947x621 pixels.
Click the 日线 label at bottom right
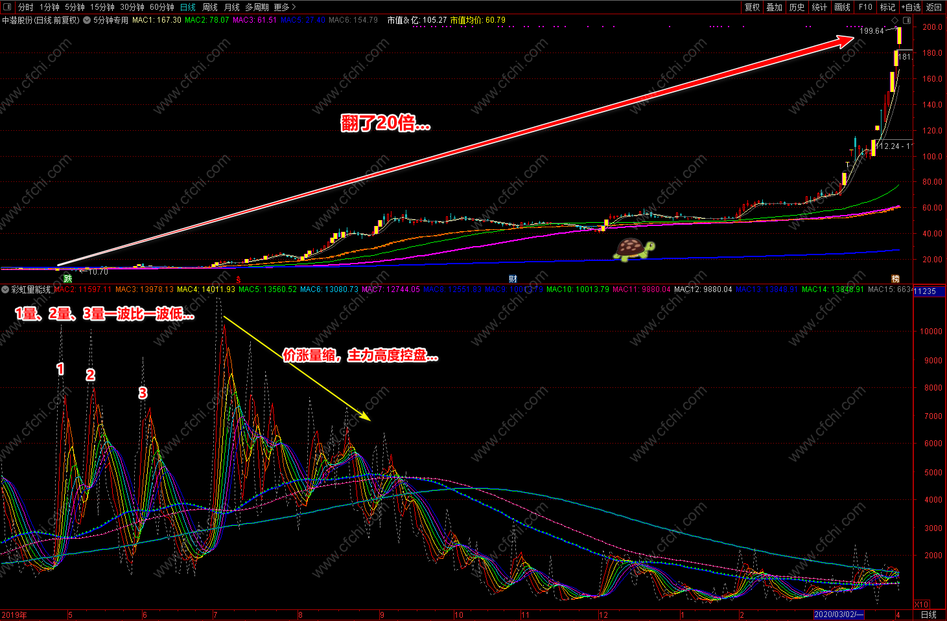coord(929,615)
